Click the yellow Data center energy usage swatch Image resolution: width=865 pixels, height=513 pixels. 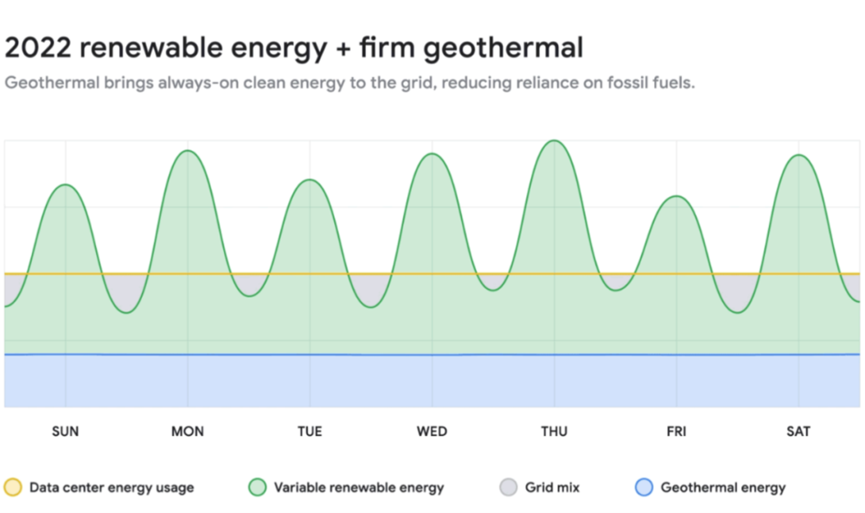13,487
